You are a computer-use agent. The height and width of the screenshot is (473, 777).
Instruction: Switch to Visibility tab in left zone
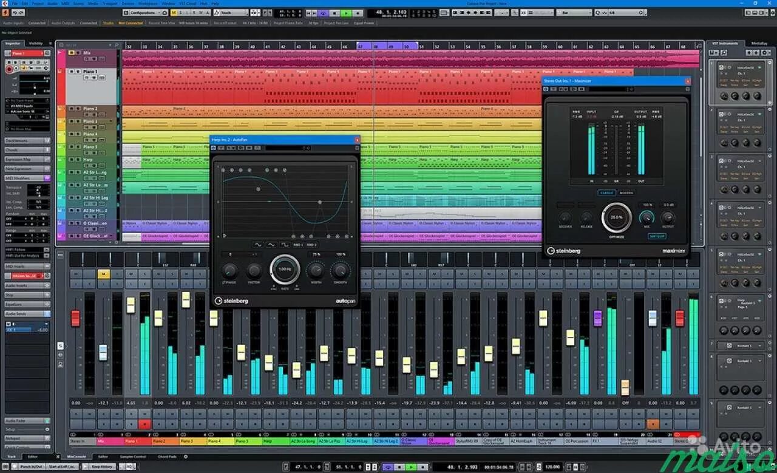[36, 43]
